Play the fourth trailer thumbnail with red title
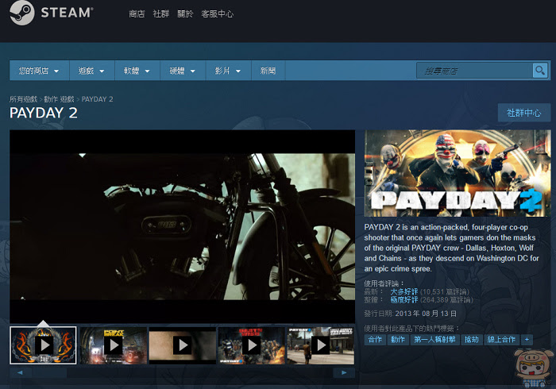Screen dimensions: 556x389 (x=252, y=345)
